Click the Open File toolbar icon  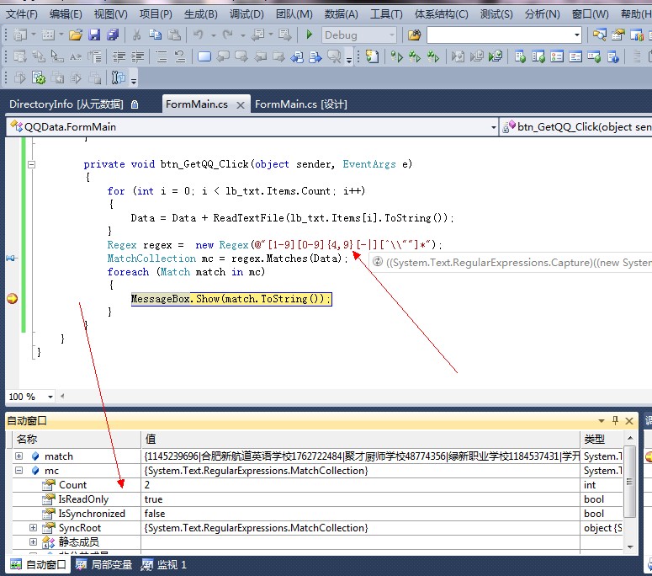pos(76,35)
